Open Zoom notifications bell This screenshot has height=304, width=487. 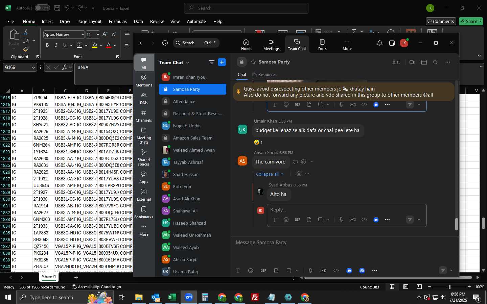click(379, 43)
